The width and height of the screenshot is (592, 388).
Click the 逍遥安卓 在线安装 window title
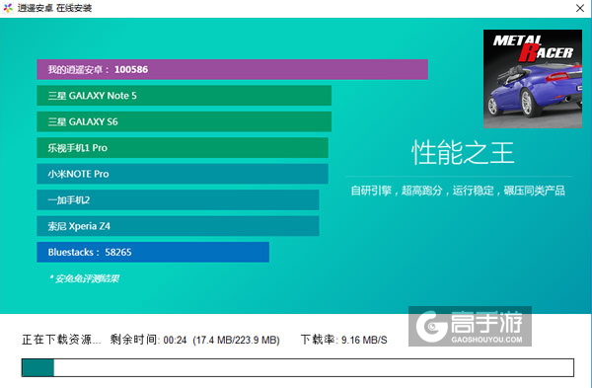(54, 8)
